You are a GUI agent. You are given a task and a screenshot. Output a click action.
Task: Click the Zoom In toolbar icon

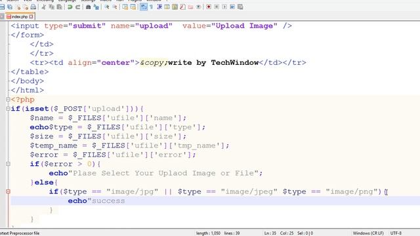[106, 7]
